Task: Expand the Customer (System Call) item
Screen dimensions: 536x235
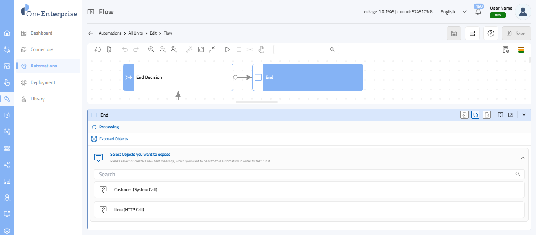Action: coord(309,189)
